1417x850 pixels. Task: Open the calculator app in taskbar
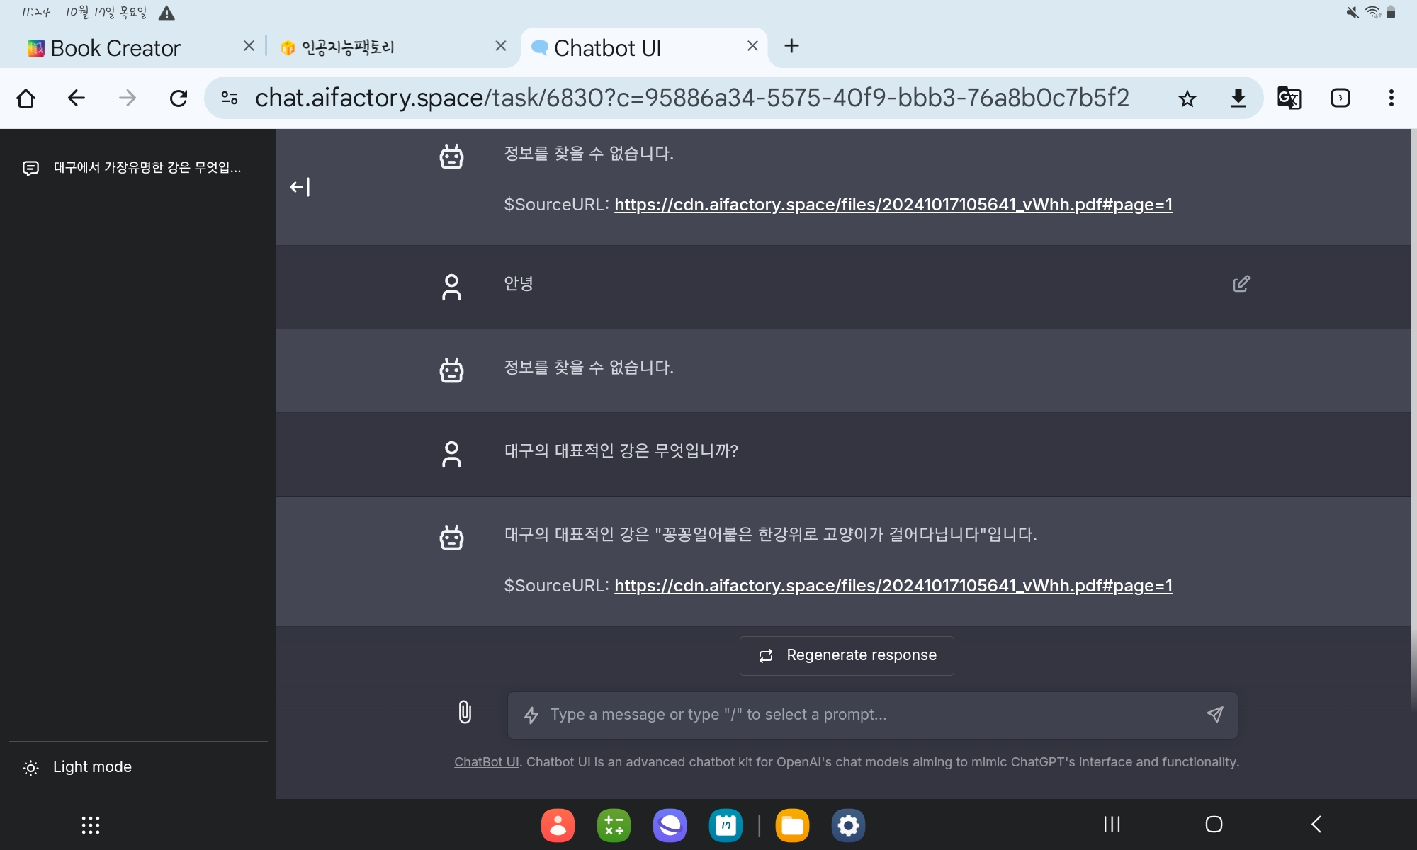(614, 825)
